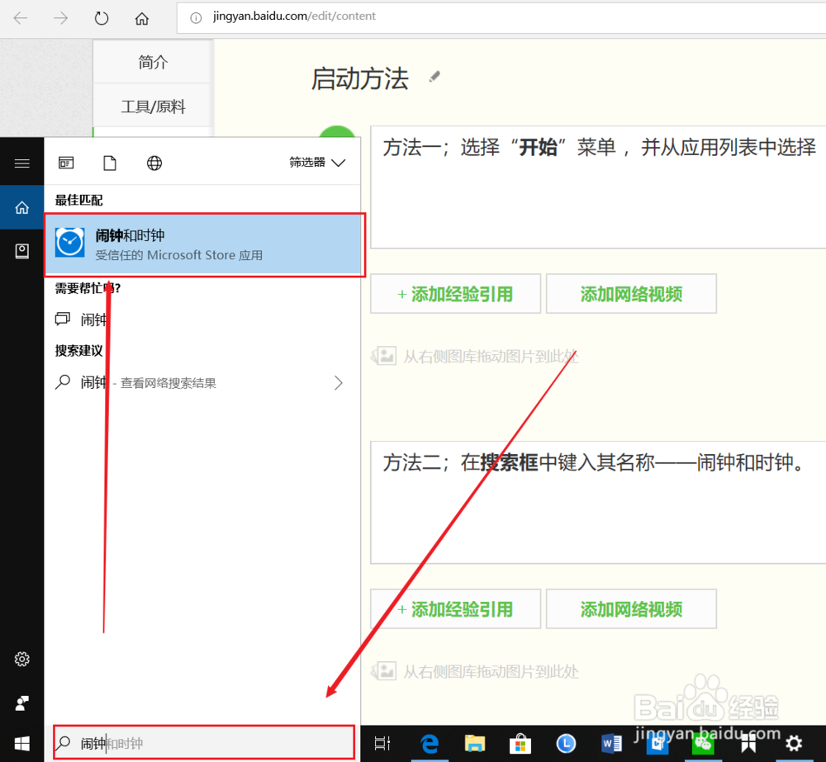The image size is (826, 762).
Task: Open Word from the taskbar
Action: point(611,744)
